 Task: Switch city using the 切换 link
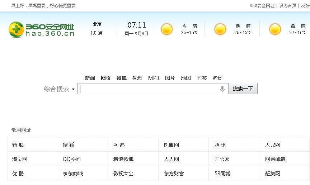tap(97, 33)
